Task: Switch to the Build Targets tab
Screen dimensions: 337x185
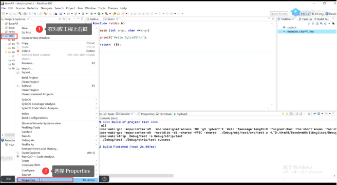Action: pyautogui.click(x=321, y=19)
